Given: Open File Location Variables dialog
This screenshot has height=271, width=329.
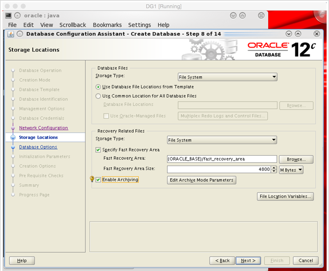Looking at the screenshot, I should (x=285, y=196).
